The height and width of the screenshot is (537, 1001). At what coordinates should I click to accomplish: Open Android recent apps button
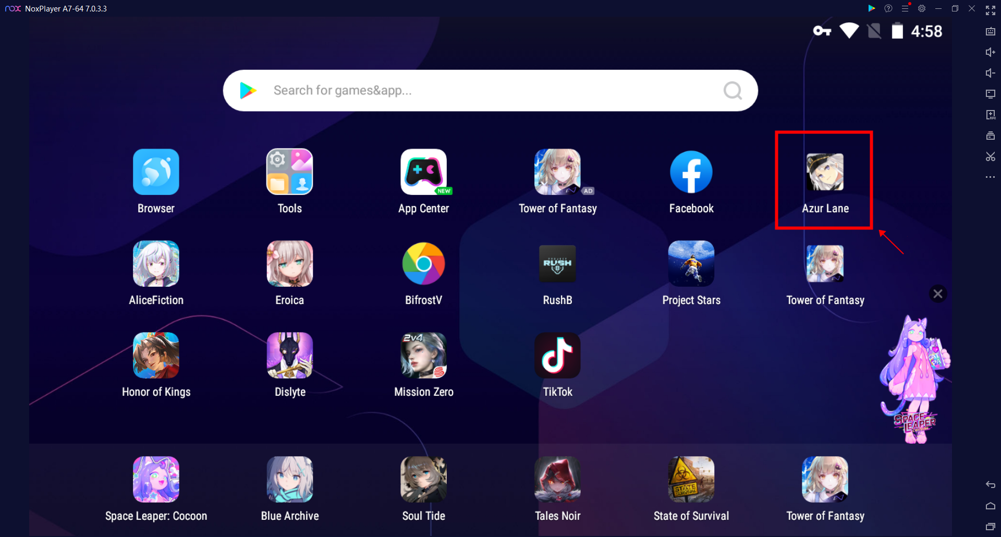click(x=991, y=527)
